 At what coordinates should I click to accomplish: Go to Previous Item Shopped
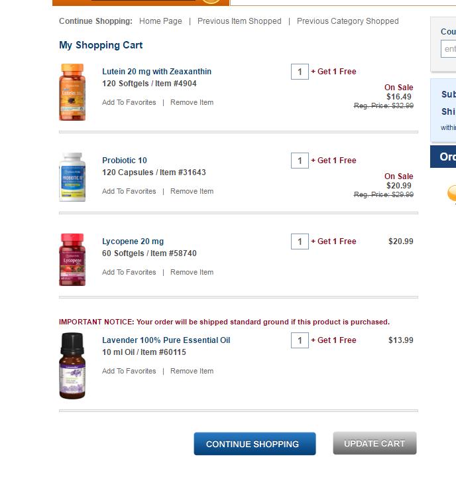click(239, 21)
